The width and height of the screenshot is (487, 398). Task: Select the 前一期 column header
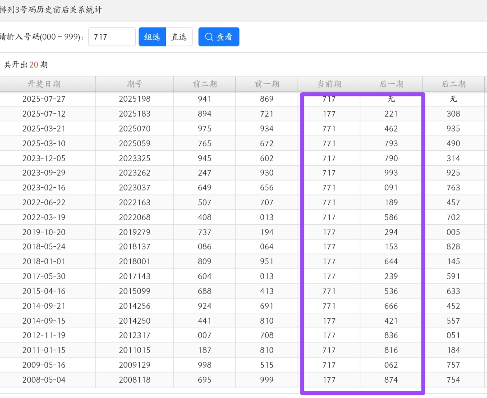pyautogui.click(x=266, y=84)
